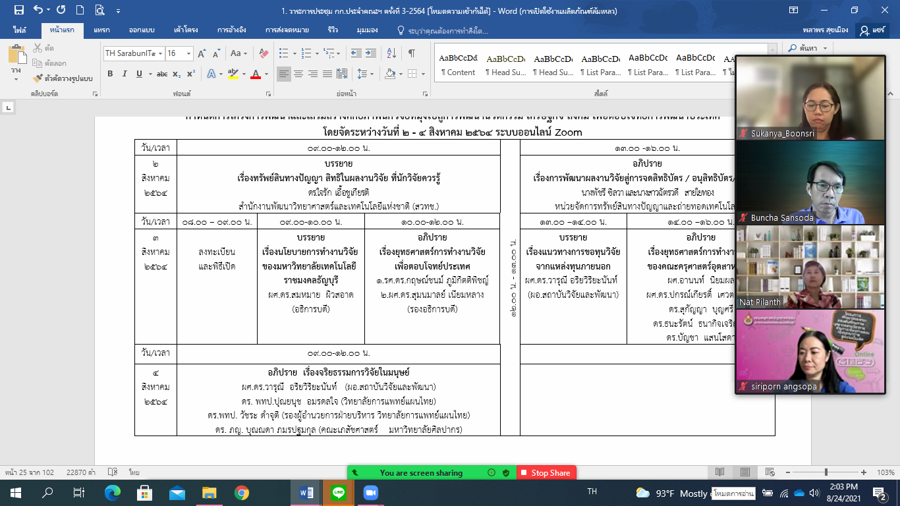Clear all formatting with the eraser icon
The height and width of the screenshot is (506, 900).
[264, 53]
